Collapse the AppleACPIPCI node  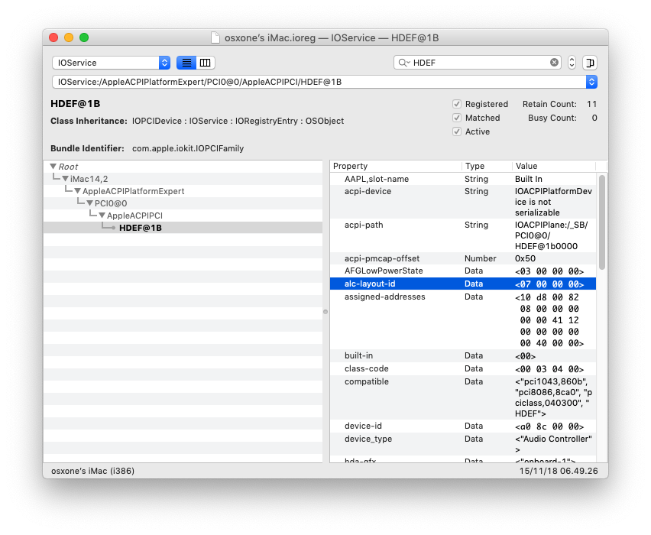[x=102, y=216]
